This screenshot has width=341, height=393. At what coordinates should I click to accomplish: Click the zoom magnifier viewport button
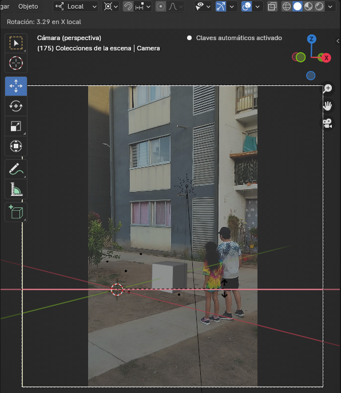click(327, 88)
